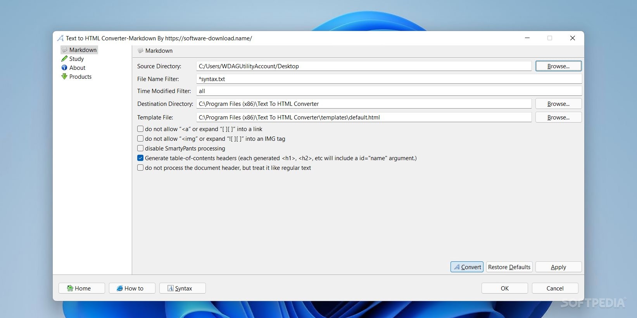
Task: Select the Markdown tree item
Action: [x=79, y=50]
